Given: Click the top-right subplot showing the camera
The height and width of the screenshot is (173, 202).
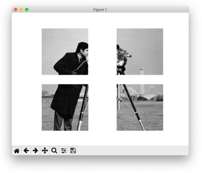Looking at the screenshot, I should pyautogui.click(x=140, y=52).
